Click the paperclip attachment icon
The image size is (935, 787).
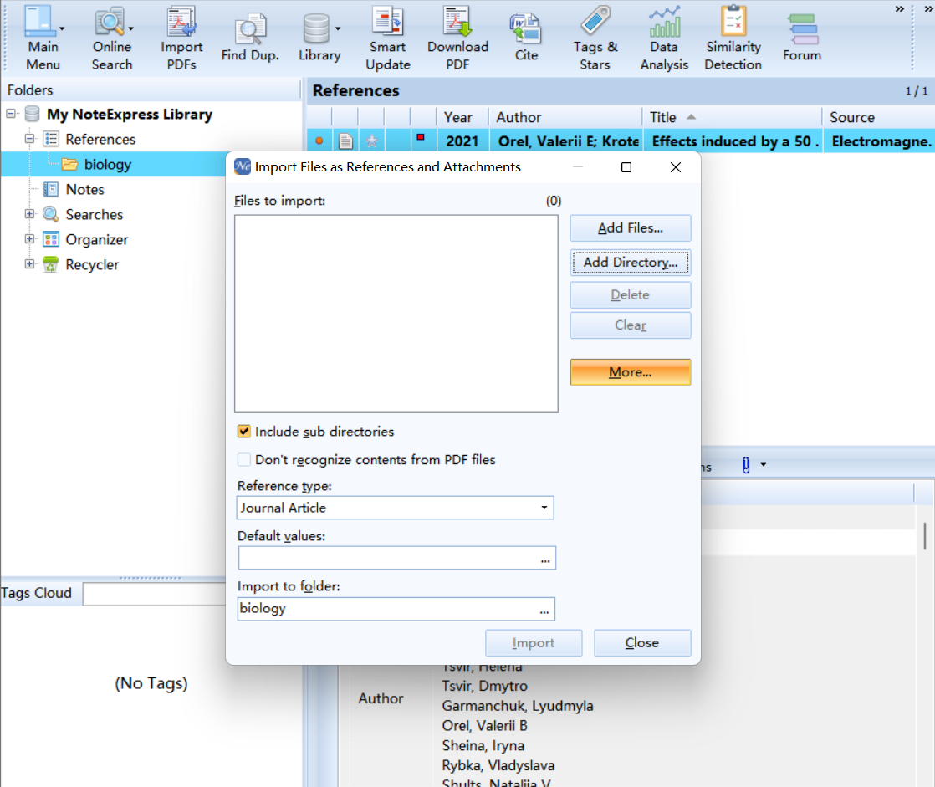746,465
